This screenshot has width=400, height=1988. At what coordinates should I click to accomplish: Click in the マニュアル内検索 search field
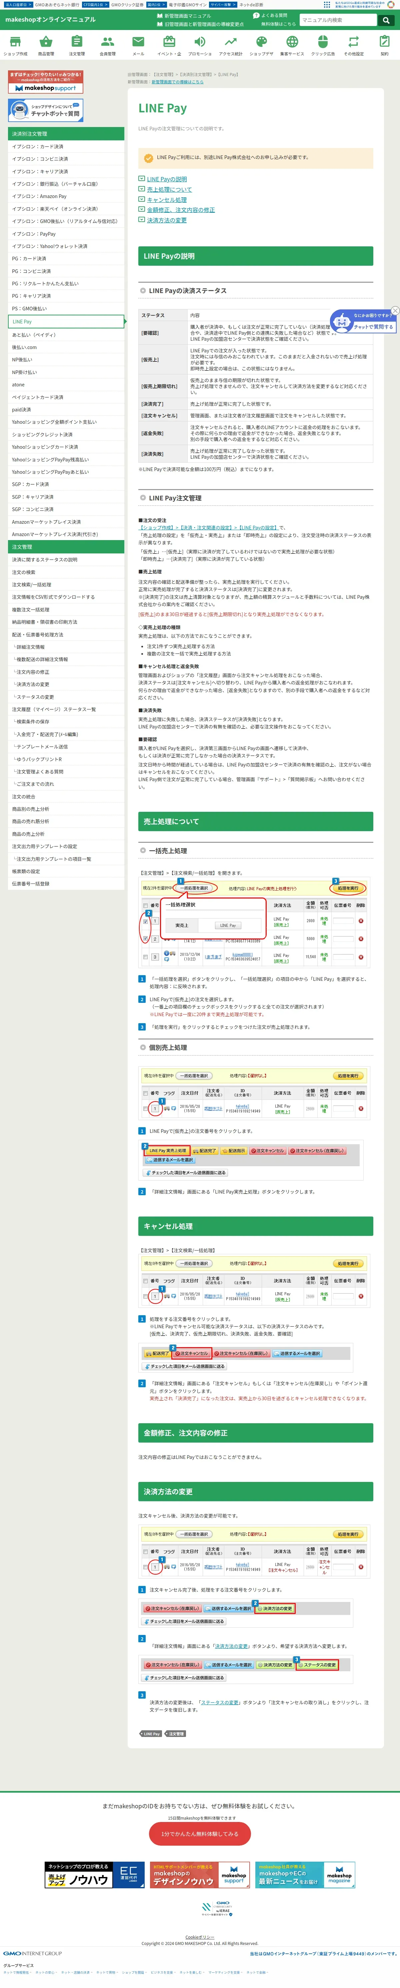click(338, 20)
